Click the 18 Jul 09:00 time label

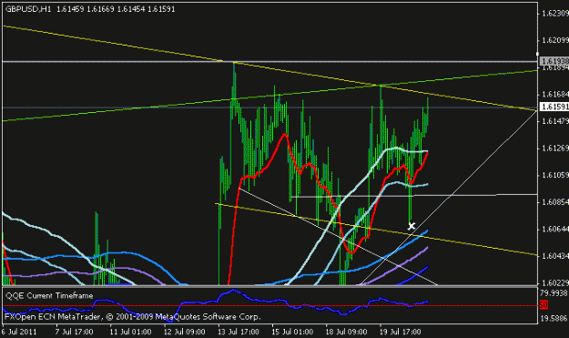click(347, 332)
